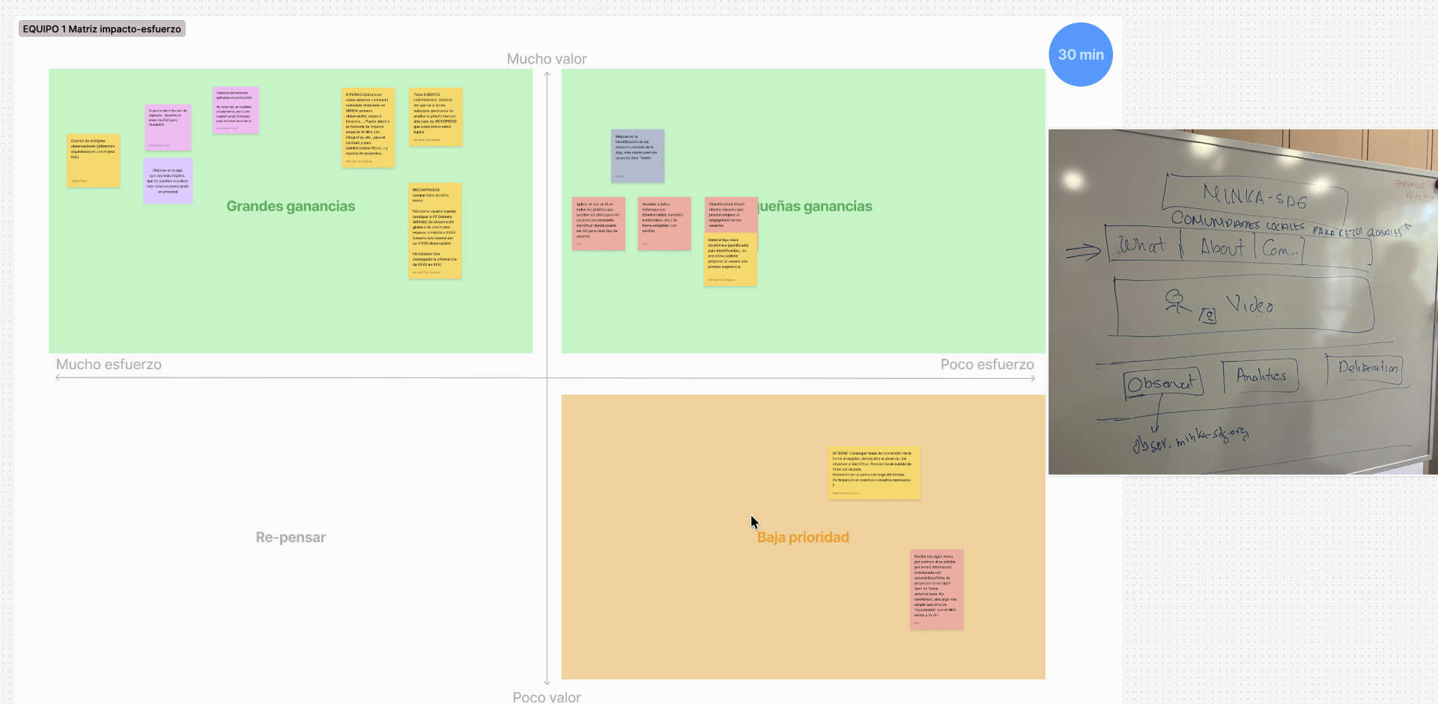This screenshot has height=704, width=1438.
Task: Select the yellow sticky starting with 'INTERNO: Conseguir tasas'
Action: [x=874, y=473]
